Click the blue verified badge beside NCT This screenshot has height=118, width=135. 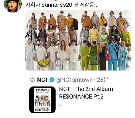(x=52, y=80)
